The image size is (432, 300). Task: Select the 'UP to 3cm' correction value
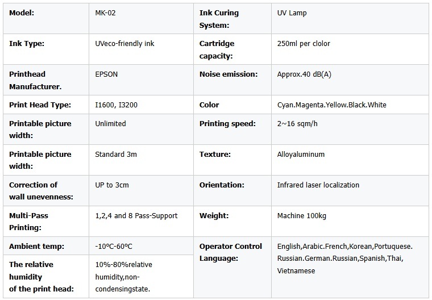click(112, 185)
